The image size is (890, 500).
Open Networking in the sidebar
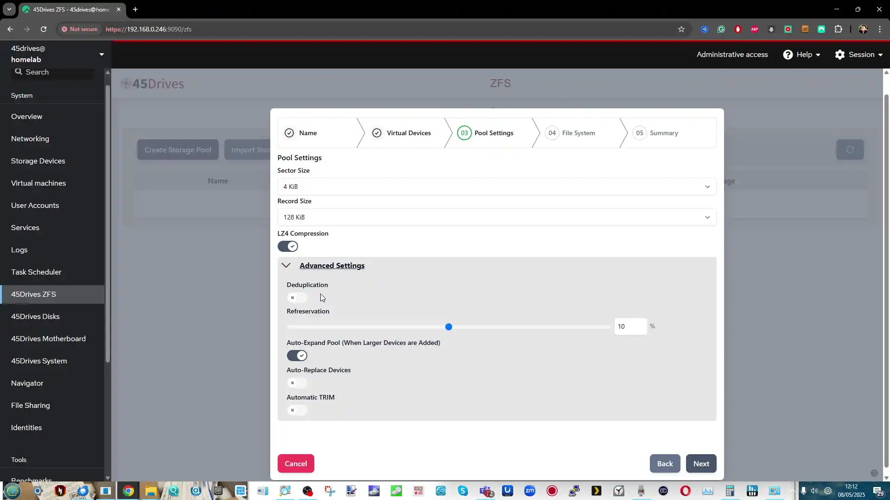(52, 139)
